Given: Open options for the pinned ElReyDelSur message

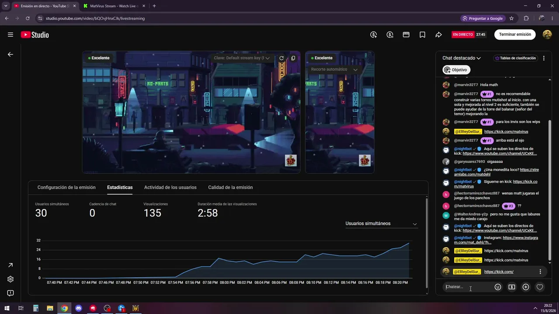Looking at the screenshot, I should pyautogui.click(x=540, y=272).
